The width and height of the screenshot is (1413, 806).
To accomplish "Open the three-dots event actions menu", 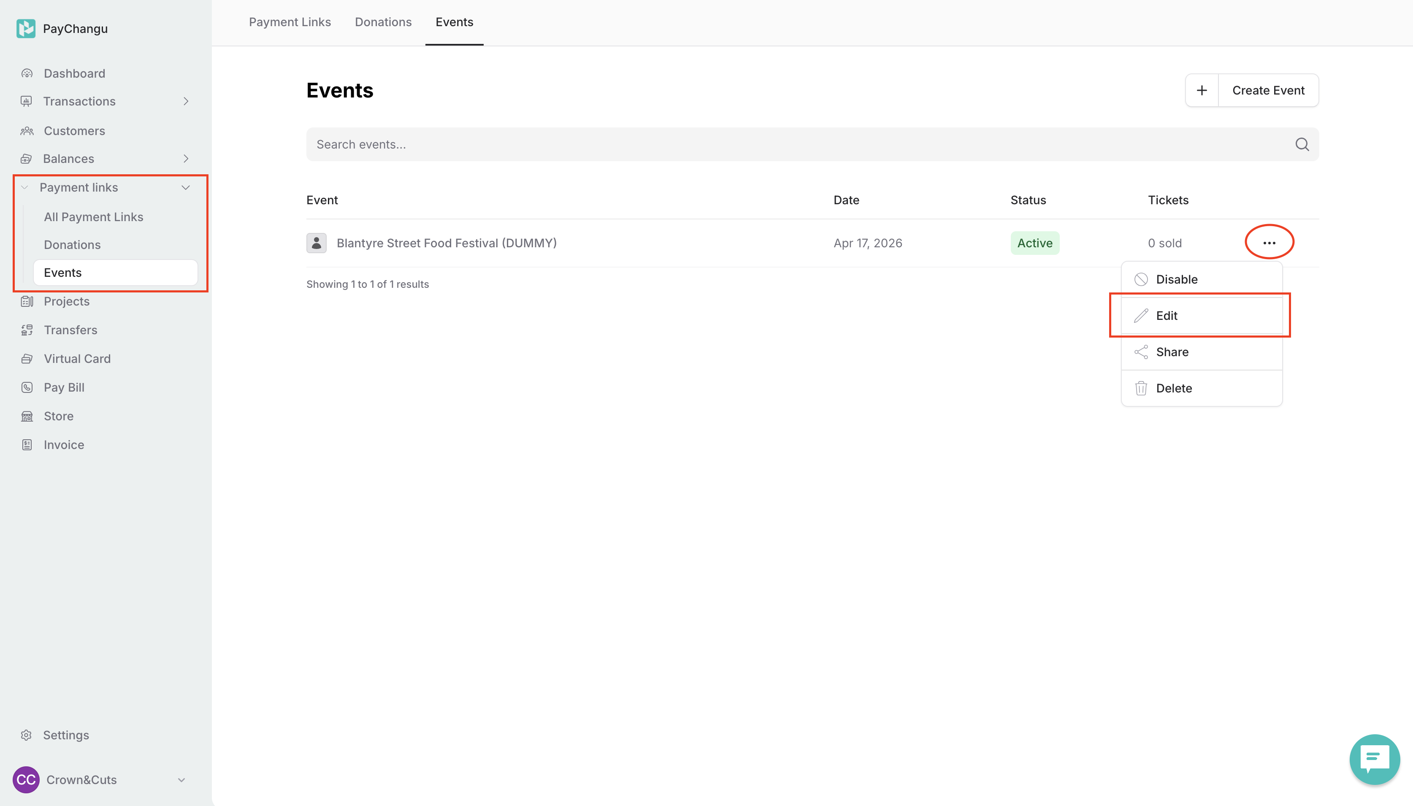I will 1269,243.
